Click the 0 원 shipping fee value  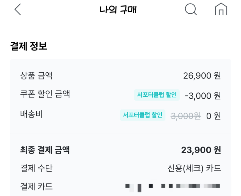[x=213, y=116]
